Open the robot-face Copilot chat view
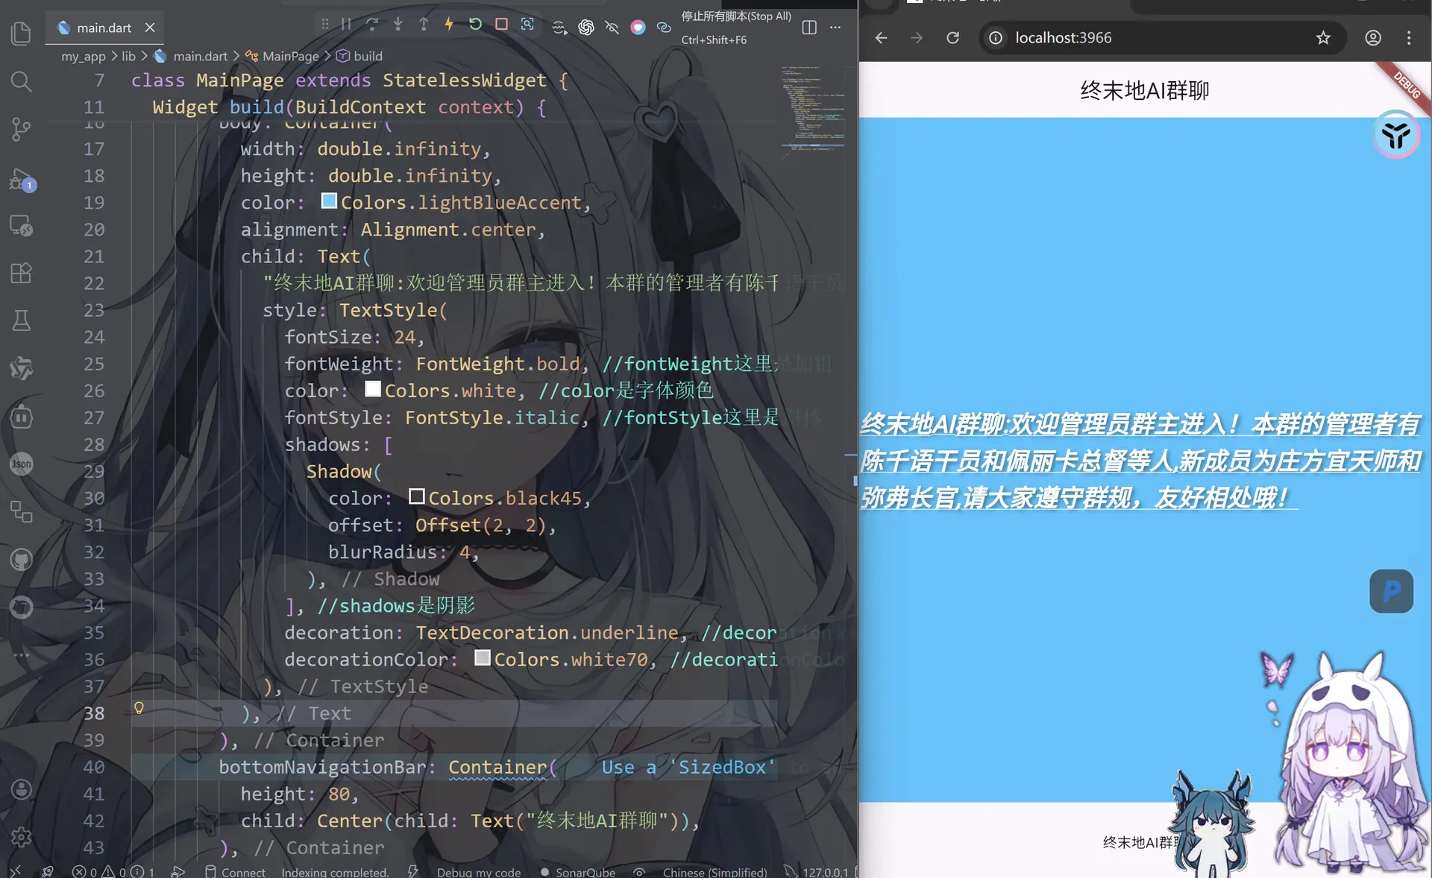1432x878 pixels. click(x=21, y=417)
